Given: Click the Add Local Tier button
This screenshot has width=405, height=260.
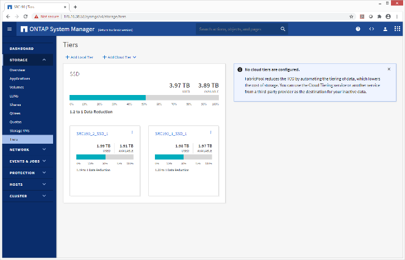Looking at the screenshot, I should click(79, 57).
